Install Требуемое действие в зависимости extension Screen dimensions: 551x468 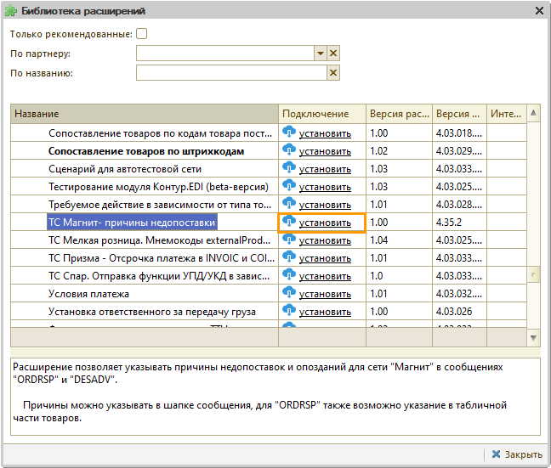pos(324,205)
